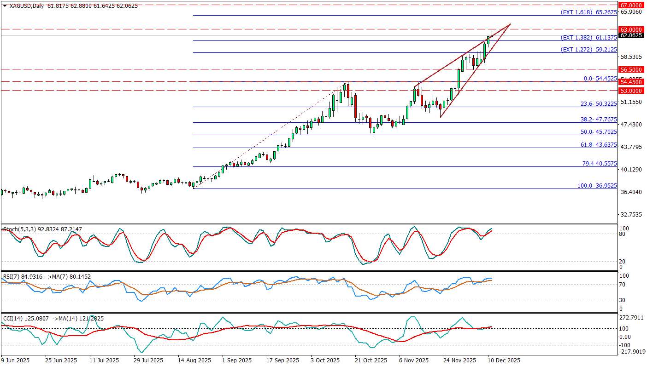Select the 38.2 Fibonacci level label 47.7675

point(598,119)
